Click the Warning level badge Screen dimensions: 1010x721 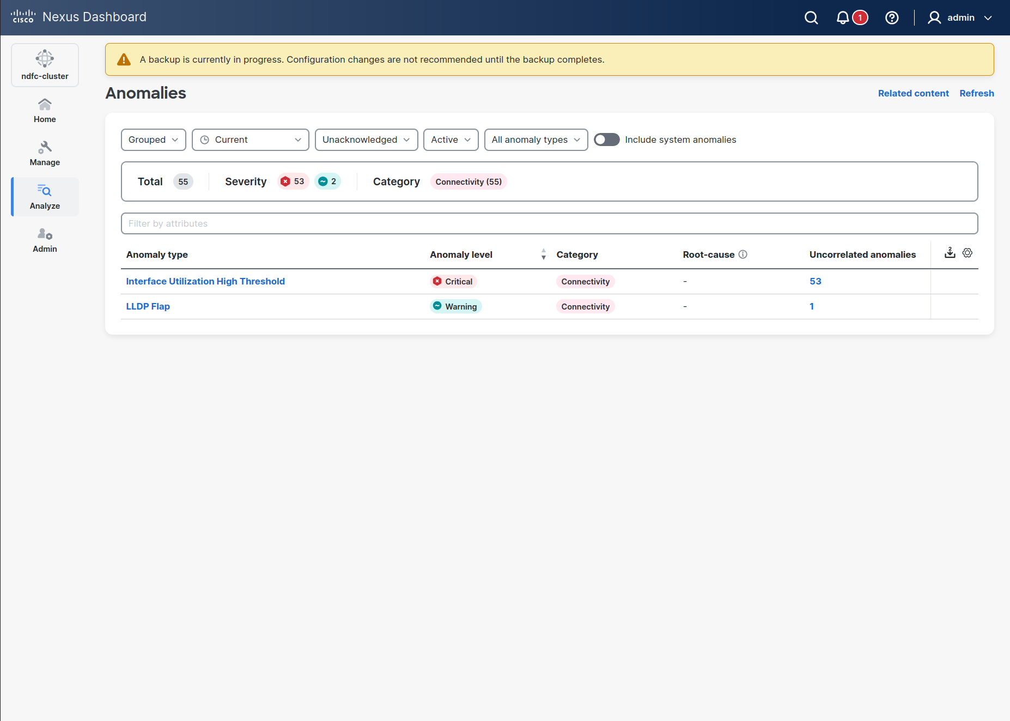pyautogui.click(x=455, y=306)
